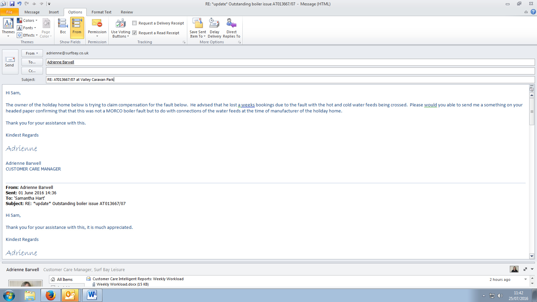Click into the Cc recipients field
Screen dimensions: 537x302
[290, 71]
